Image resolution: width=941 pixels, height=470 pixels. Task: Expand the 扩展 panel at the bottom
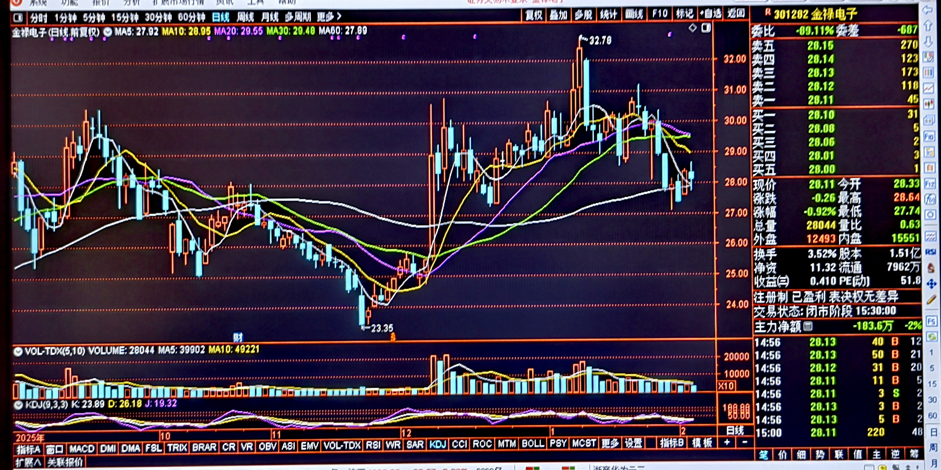[x=28, y=463]
